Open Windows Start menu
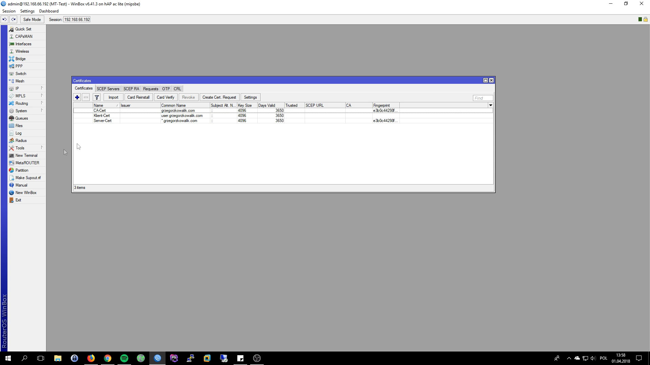The height and width of the screenshot is (365, 650). pos(8,358)
